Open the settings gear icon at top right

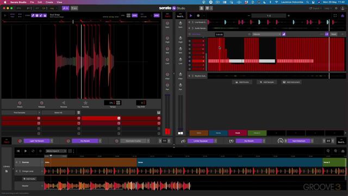336,8
